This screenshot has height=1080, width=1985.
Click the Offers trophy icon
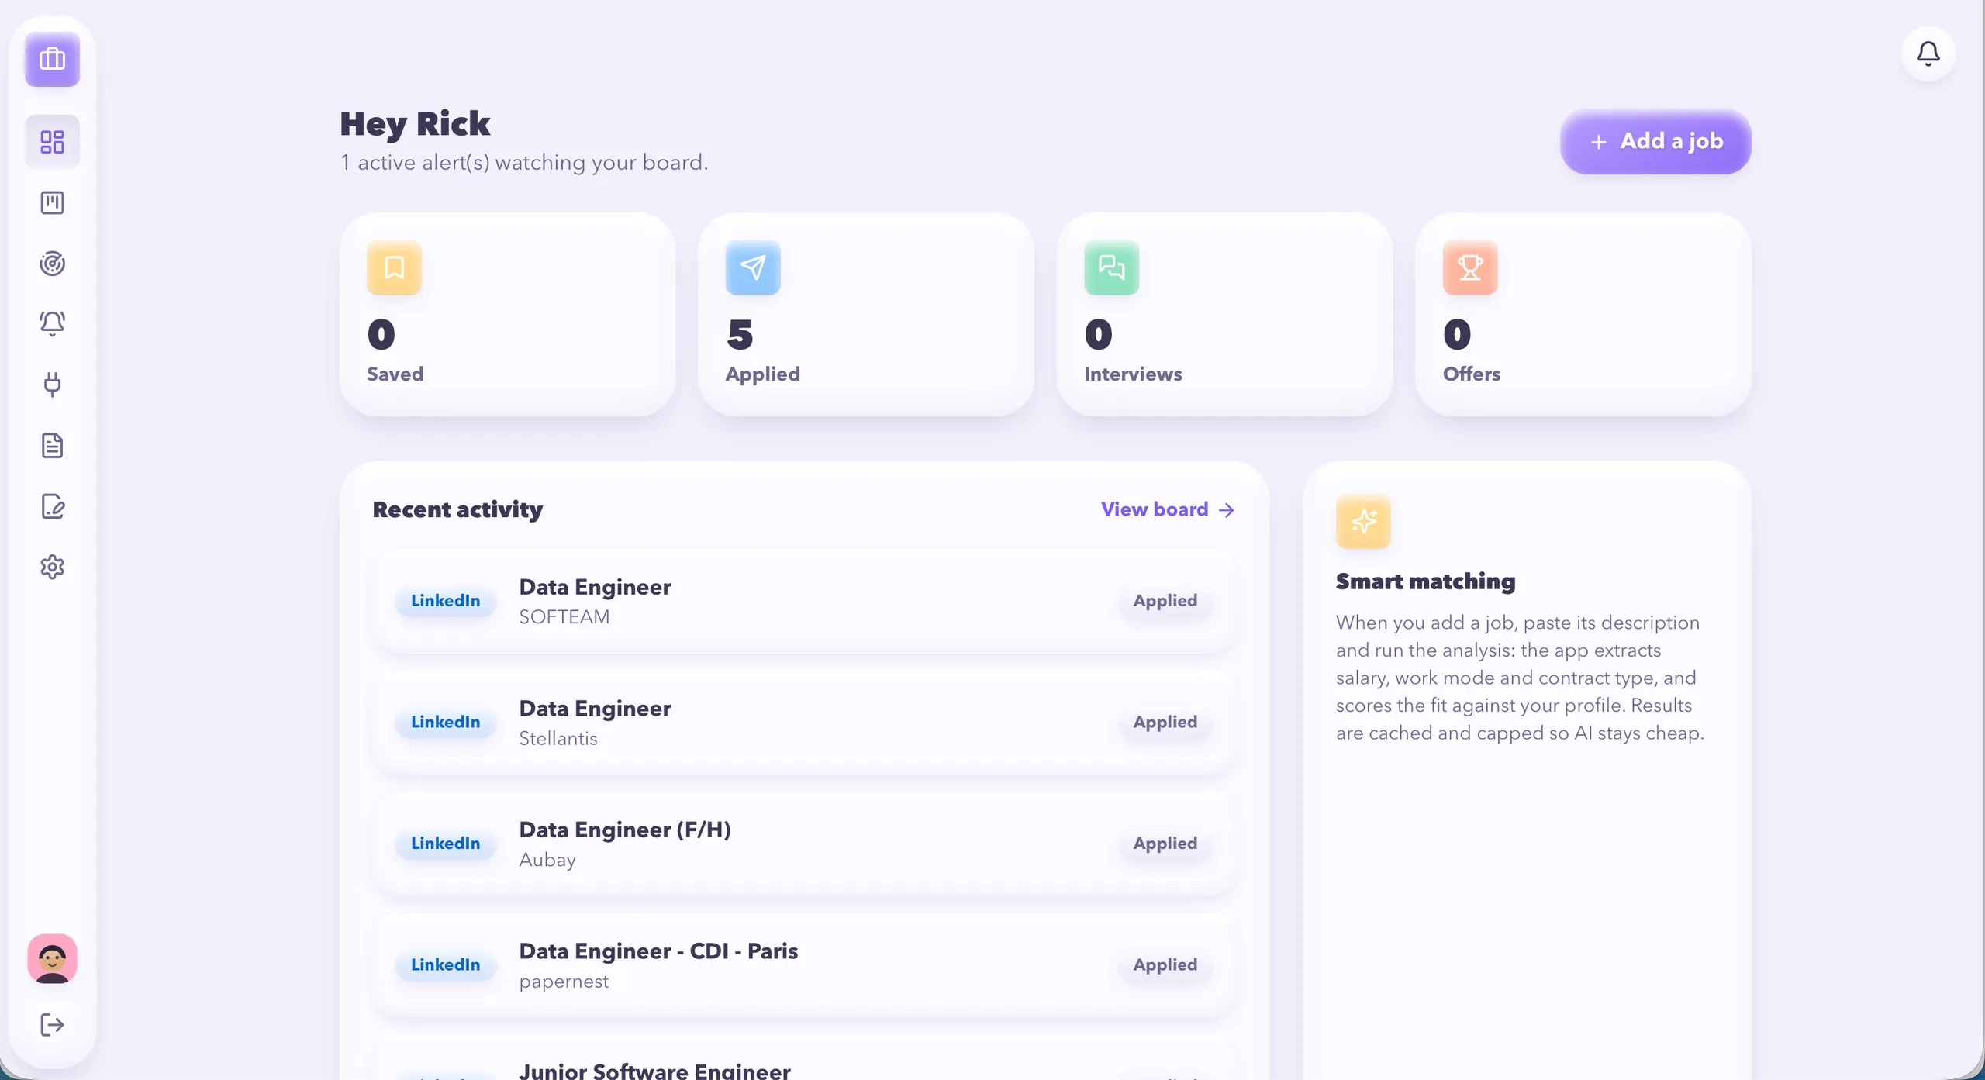(1470, 268)
